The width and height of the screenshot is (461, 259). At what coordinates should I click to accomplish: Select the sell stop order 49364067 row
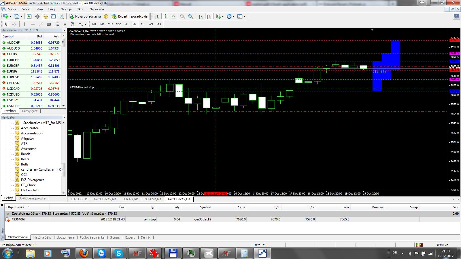pyautogui.click(x=232, y=219)
